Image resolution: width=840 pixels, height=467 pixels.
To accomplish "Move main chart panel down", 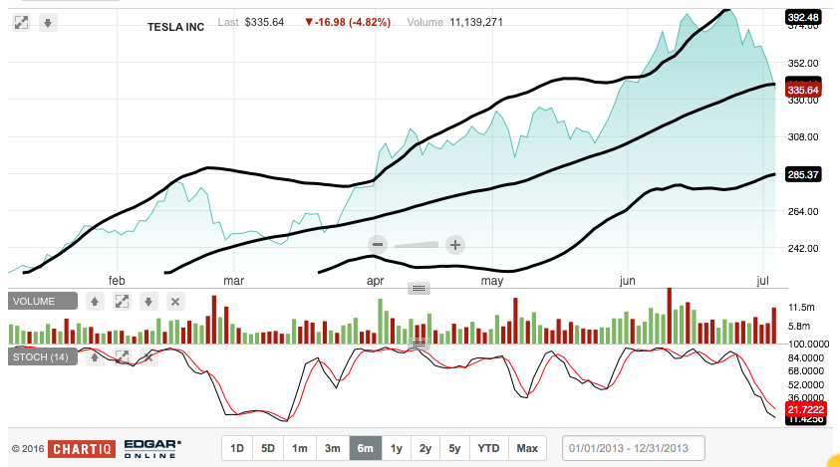I will [x=48, y=23].
